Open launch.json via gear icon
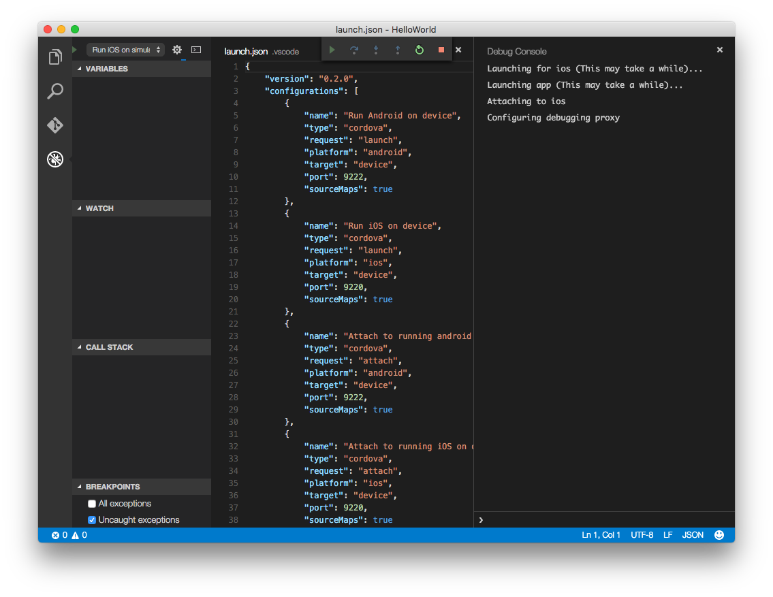This screenshot has width=773, height=597. 177,50
